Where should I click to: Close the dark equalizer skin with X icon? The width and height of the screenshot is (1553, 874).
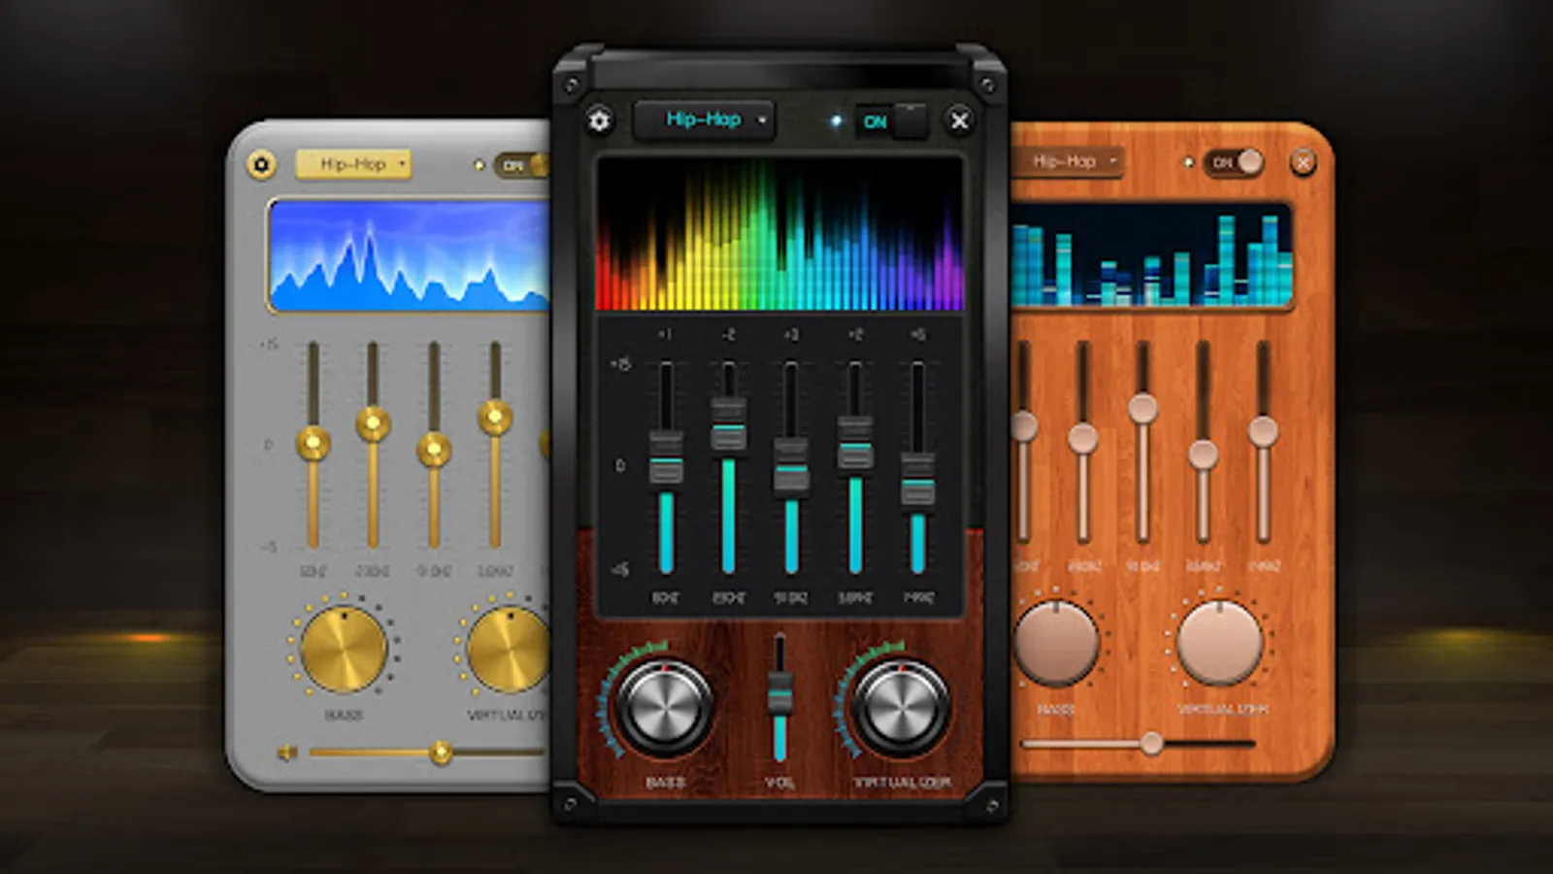[959, 121]
